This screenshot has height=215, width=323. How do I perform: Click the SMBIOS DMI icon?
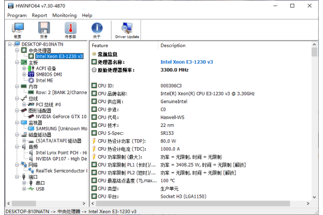click(x=31, y=74)
